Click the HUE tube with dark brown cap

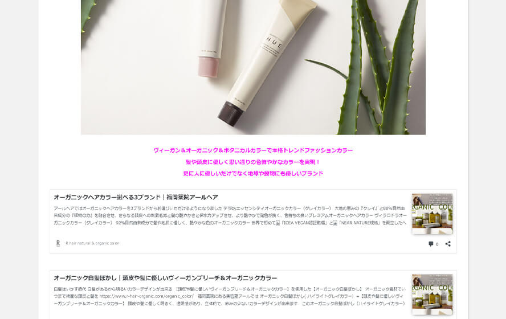(267, 63)
